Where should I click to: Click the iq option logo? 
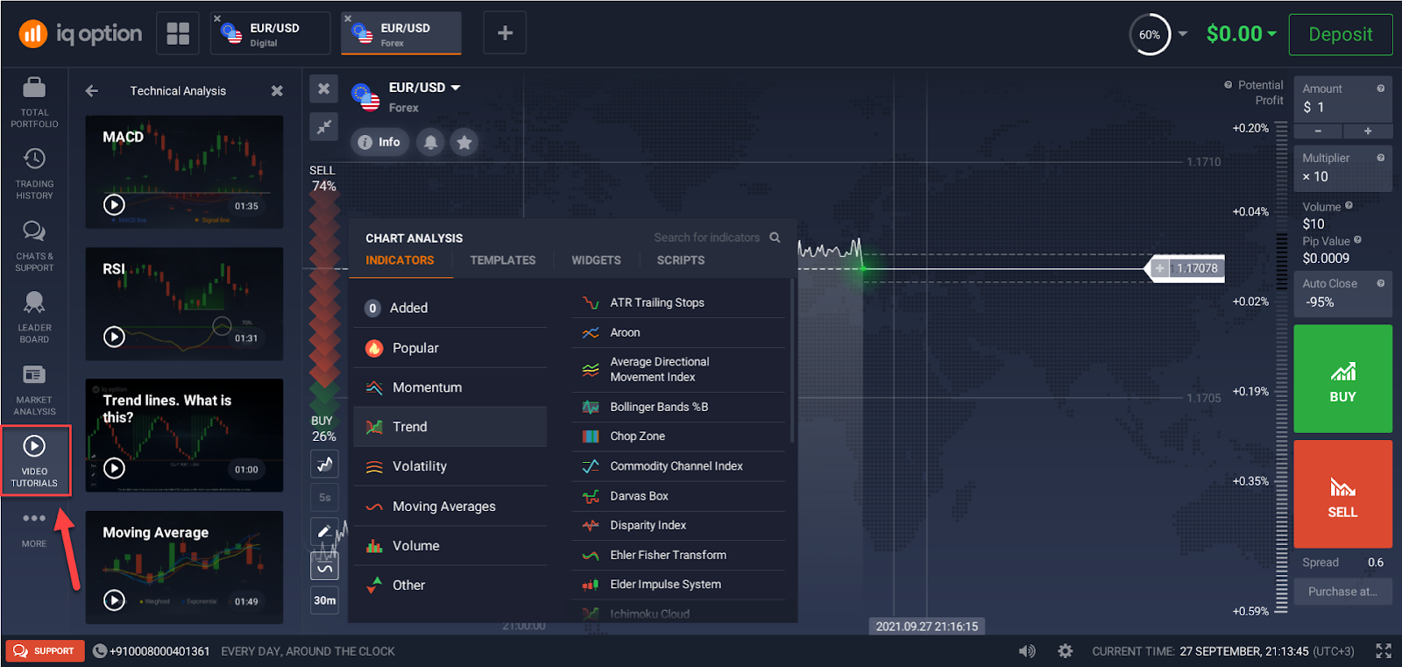[81, 34]
